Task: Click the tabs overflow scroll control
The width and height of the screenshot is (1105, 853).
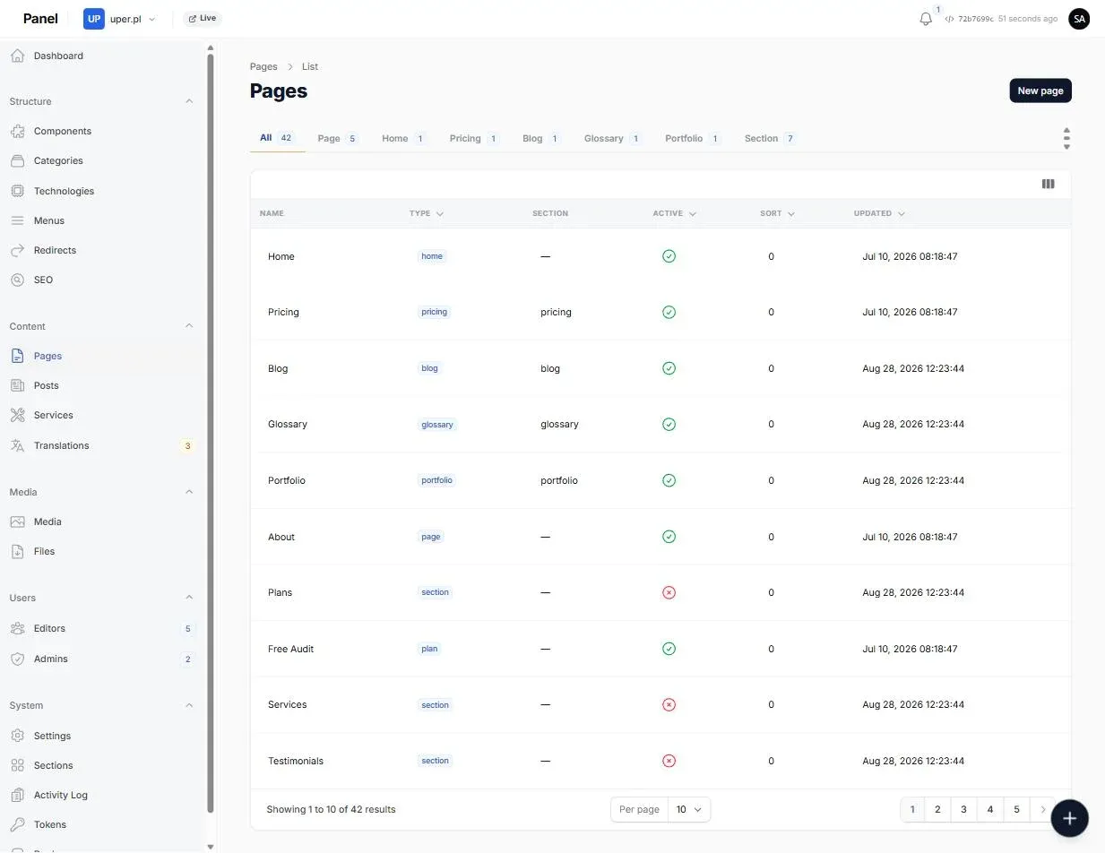Action: (x=1066, y=139)
